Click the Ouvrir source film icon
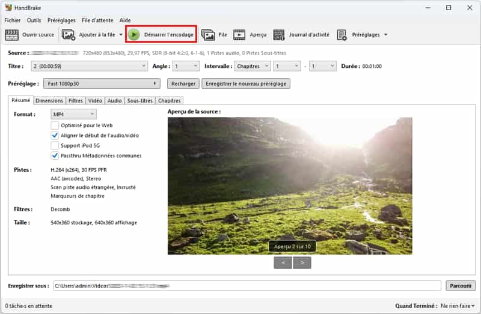 [12, 35]
